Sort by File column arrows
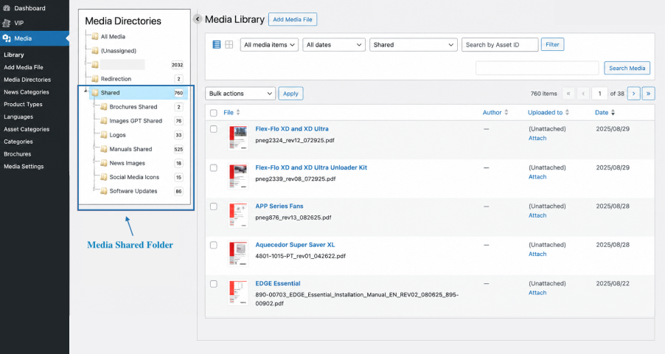The image size is (665, 354). (238, 113)
